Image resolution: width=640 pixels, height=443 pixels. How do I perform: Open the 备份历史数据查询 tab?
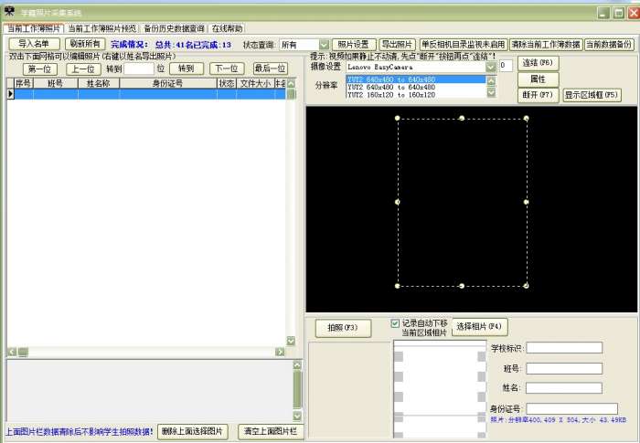(x=174, y=28)
